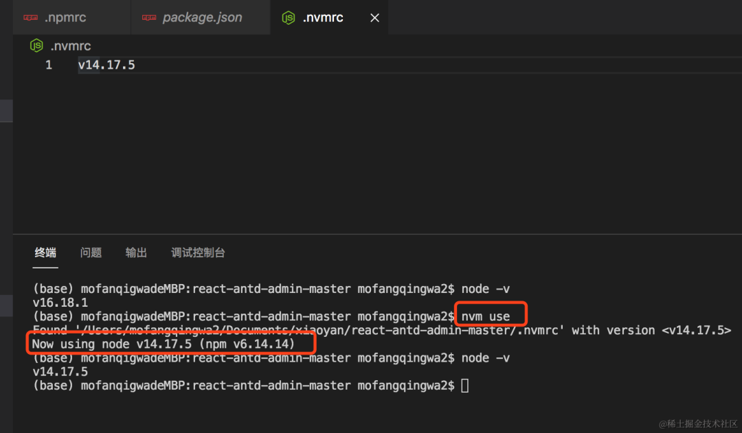The image size is (742, 433).
Task: Switch to the .npmrc editor tab
Action: (71, 17)
